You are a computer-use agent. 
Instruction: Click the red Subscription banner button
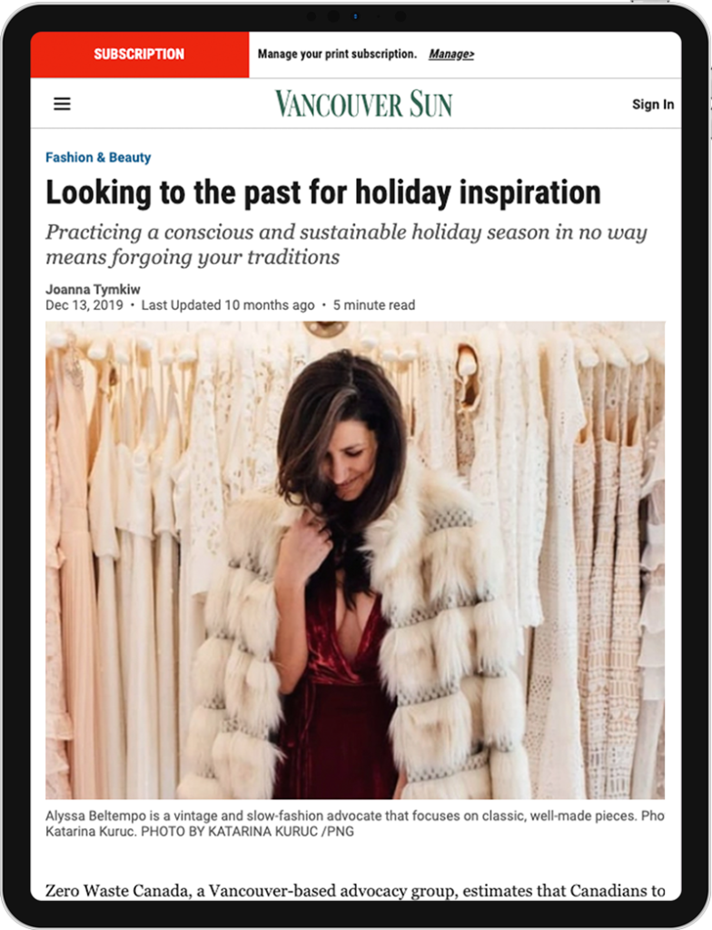(x=140, y=54)
